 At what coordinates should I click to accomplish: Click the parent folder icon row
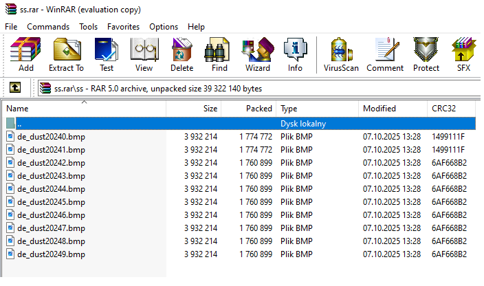[x=10, y=124]
